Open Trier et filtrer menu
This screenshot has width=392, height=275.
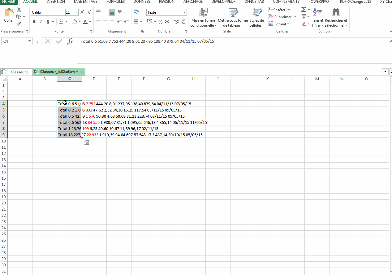(x=317, y=17)
